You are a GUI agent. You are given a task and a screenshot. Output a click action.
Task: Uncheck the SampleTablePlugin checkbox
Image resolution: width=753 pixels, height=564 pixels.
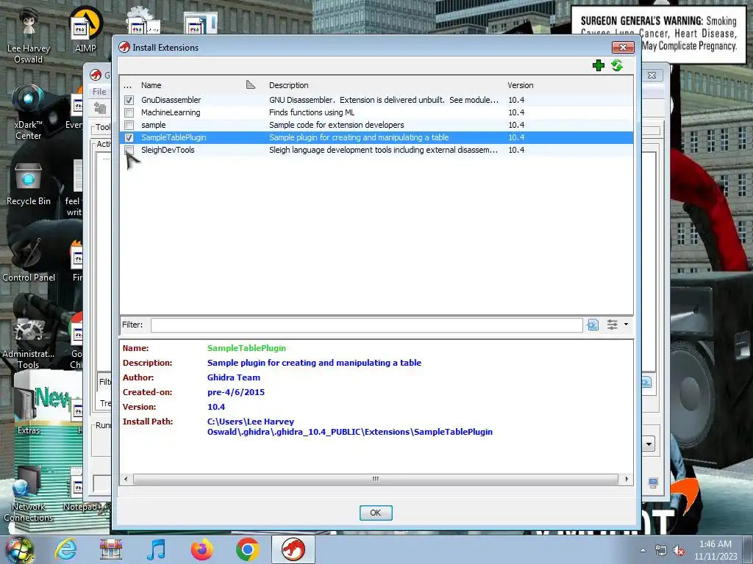pos(129,137)
